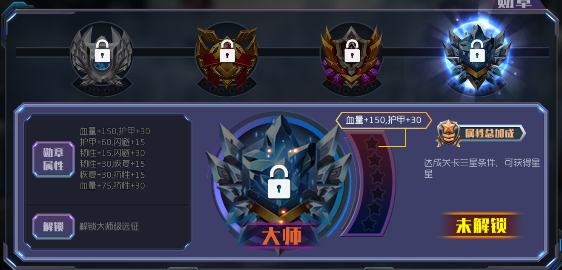Click the 大师 rank name banner
562x270 pixels.
[x=281, y=236]
